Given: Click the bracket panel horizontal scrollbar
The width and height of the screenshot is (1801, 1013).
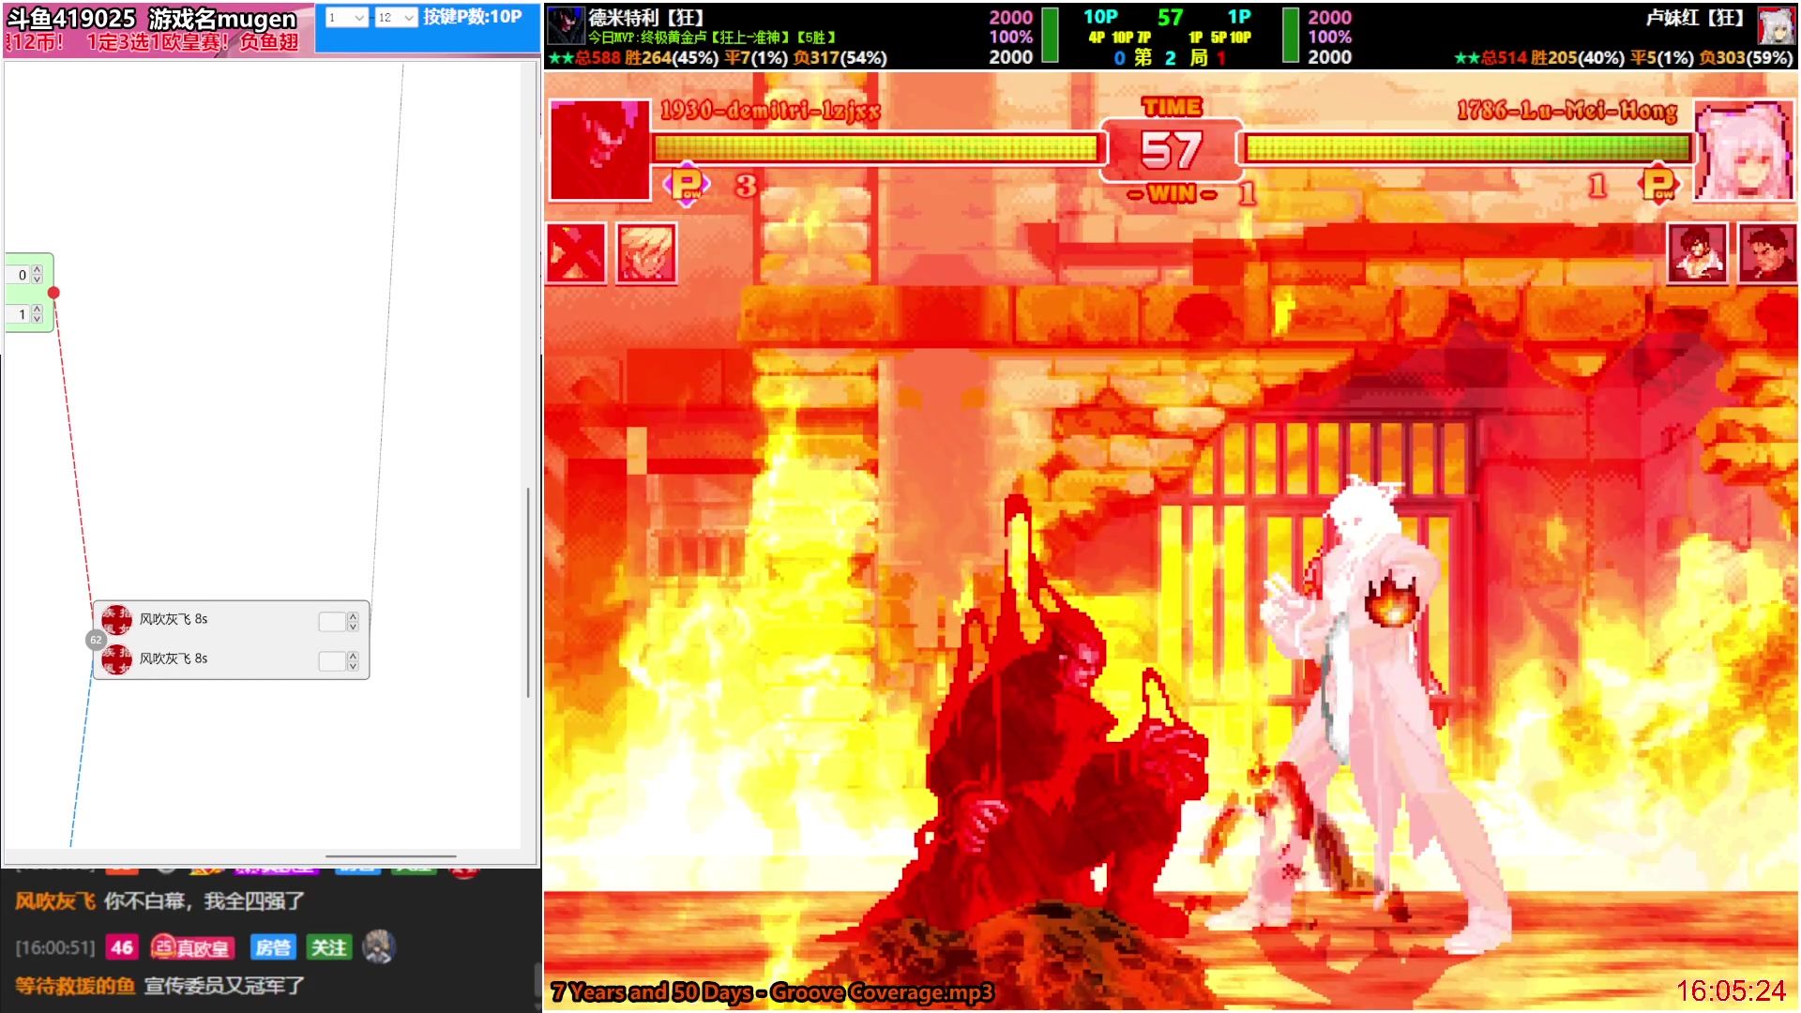Looking at the screenshot, I should 390,856.
